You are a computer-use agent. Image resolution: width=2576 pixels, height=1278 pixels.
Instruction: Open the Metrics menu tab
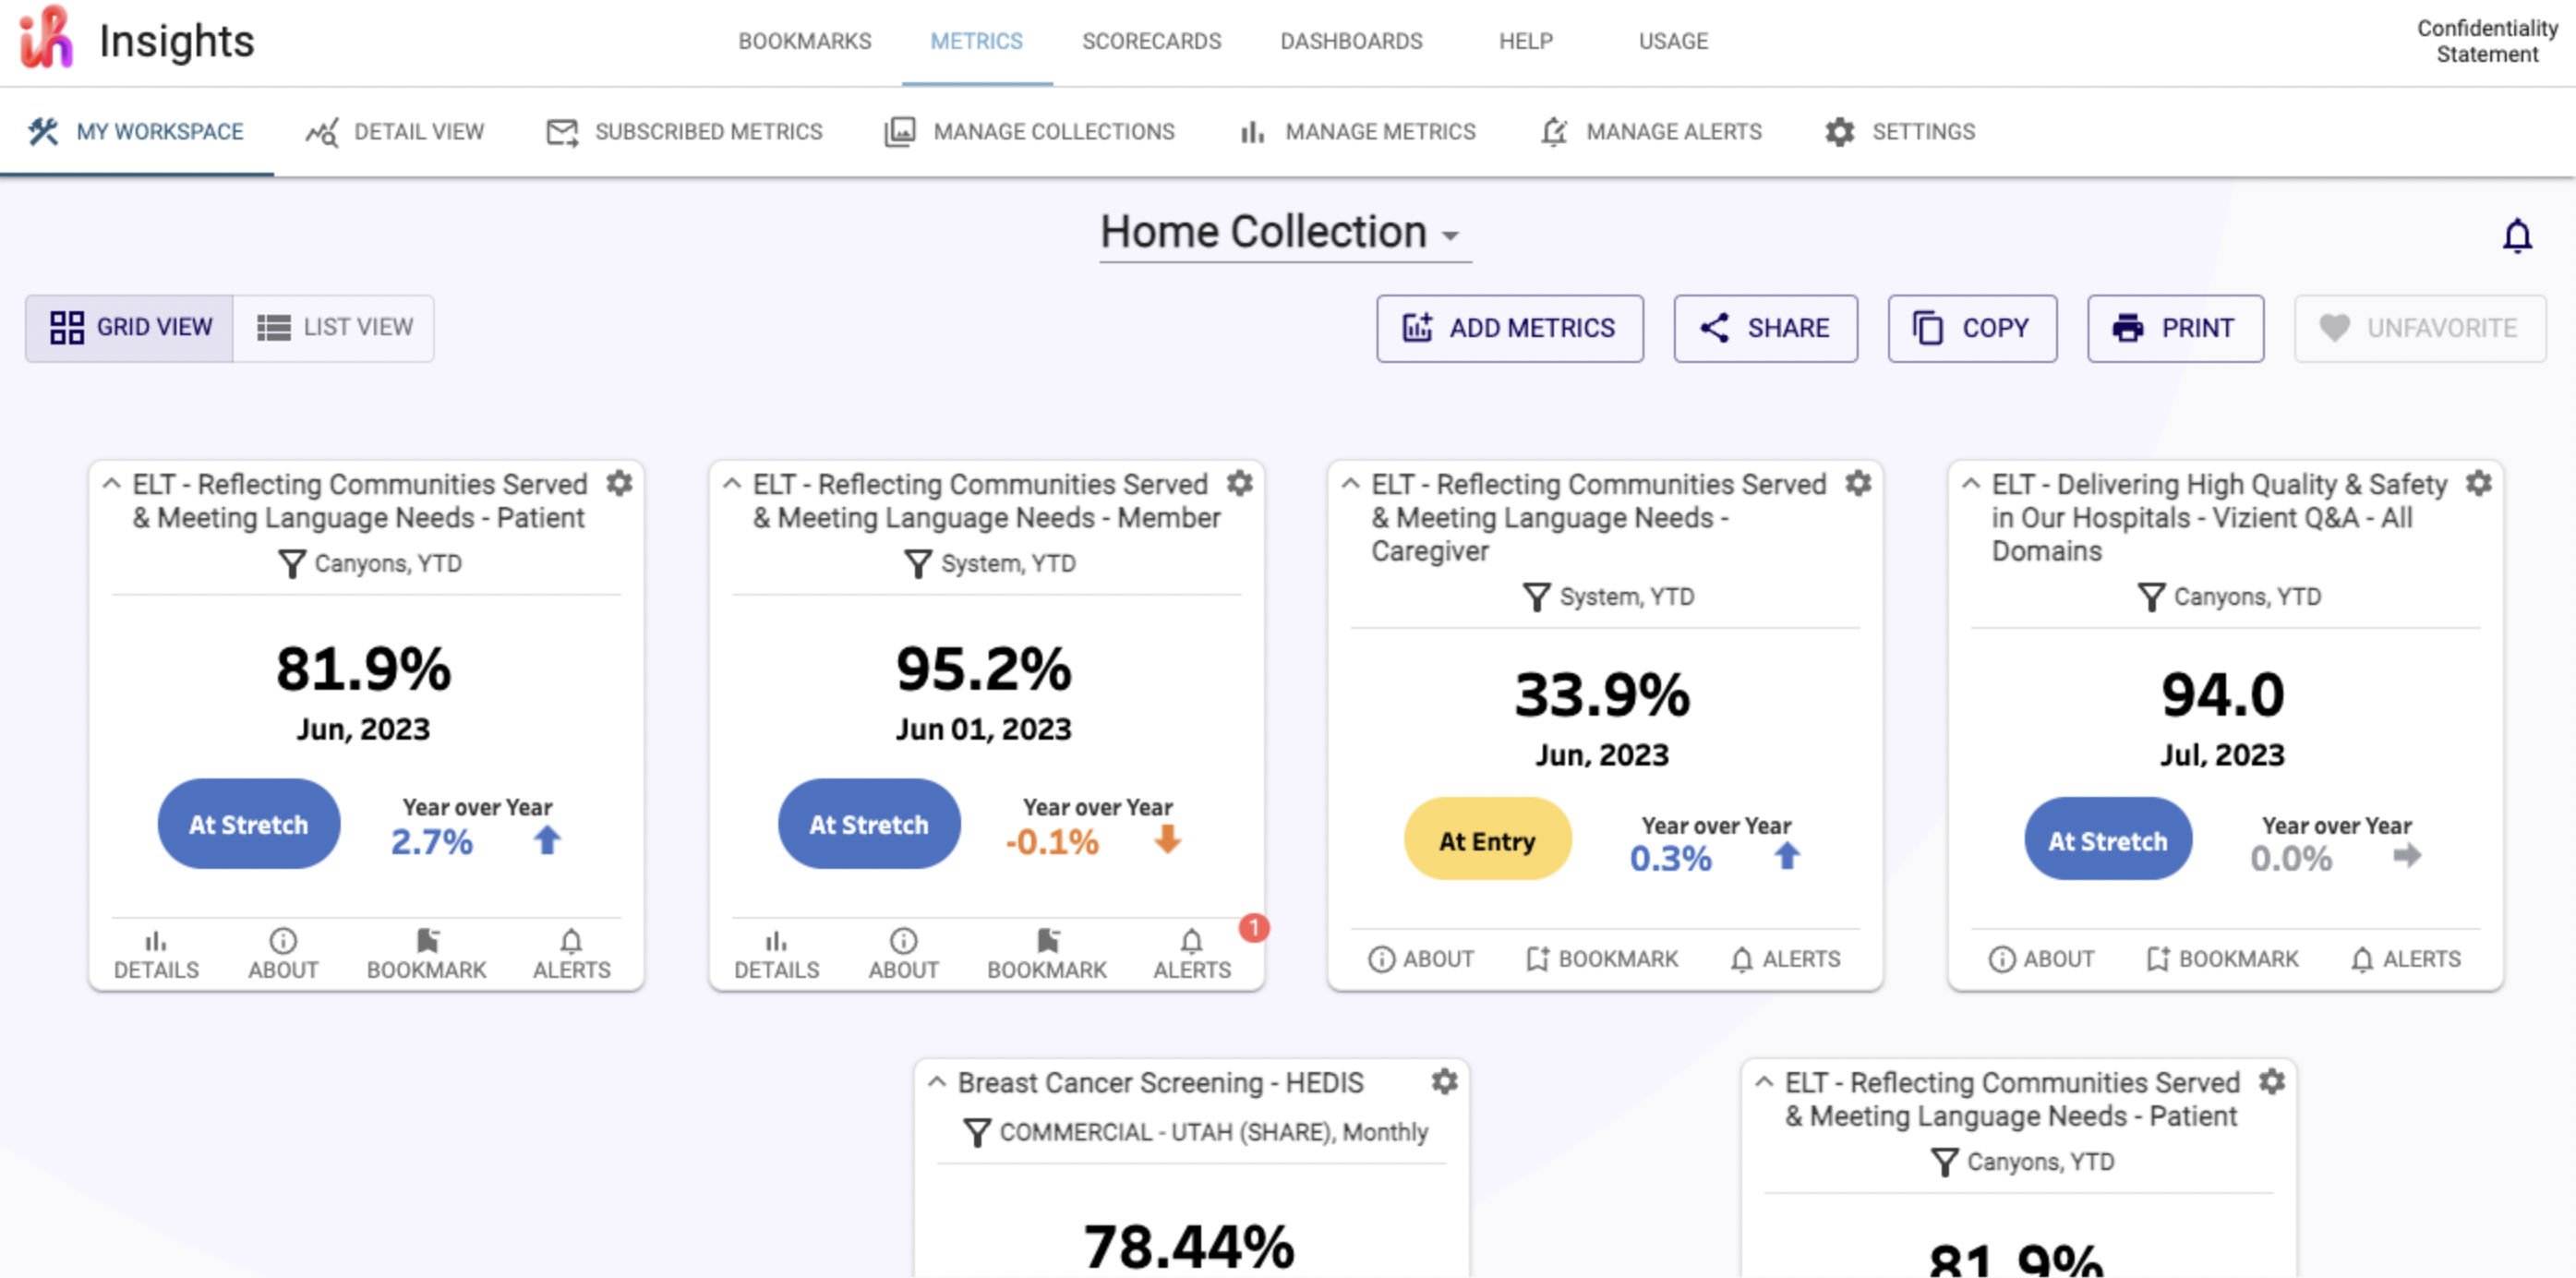pyautogui.click(x=976, y=41)
